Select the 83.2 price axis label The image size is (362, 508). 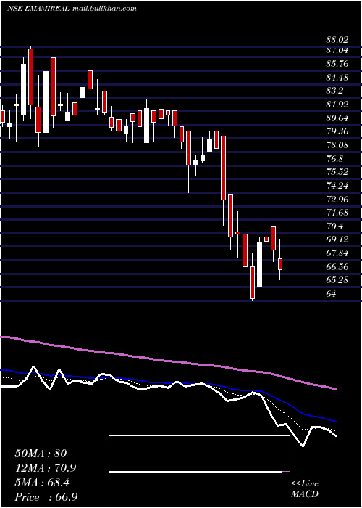334,91
